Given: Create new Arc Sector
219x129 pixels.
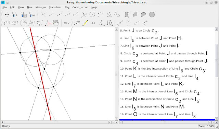Looking at the screenshot, I should 135,14.
